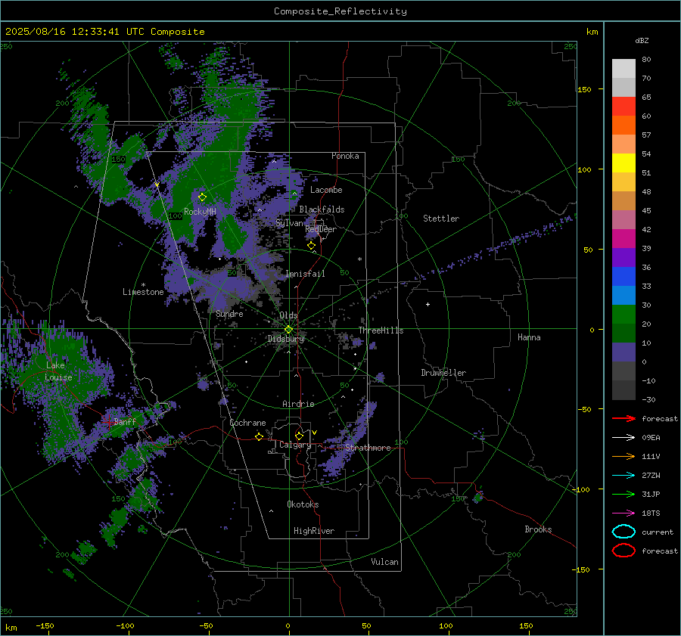Click the Sylvan label

[x=289, y=223]
